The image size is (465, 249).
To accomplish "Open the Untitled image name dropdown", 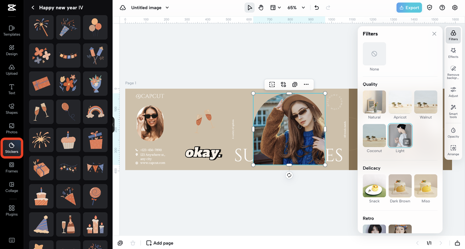I will [x=150, y=8].
